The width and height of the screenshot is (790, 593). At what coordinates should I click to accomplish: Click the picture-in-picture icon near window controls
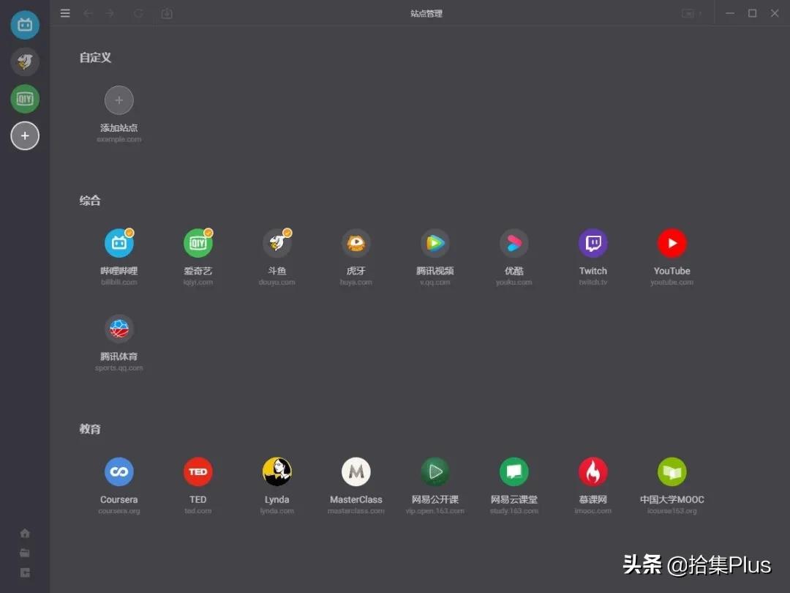tap(688, 13)
